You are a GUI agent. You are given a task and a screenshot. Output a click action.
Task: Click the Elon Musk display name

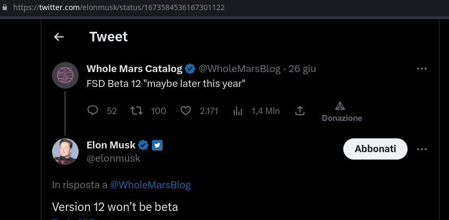[x=111, y=145]
